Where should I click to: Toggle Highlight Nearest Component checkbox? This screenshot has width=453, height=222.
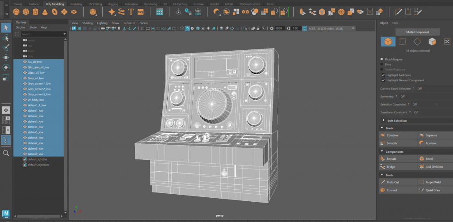point(384,80)
